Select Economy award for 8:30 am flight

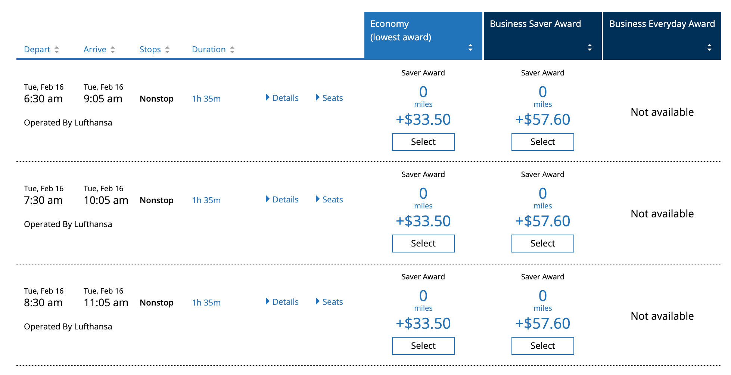[423, 346]
